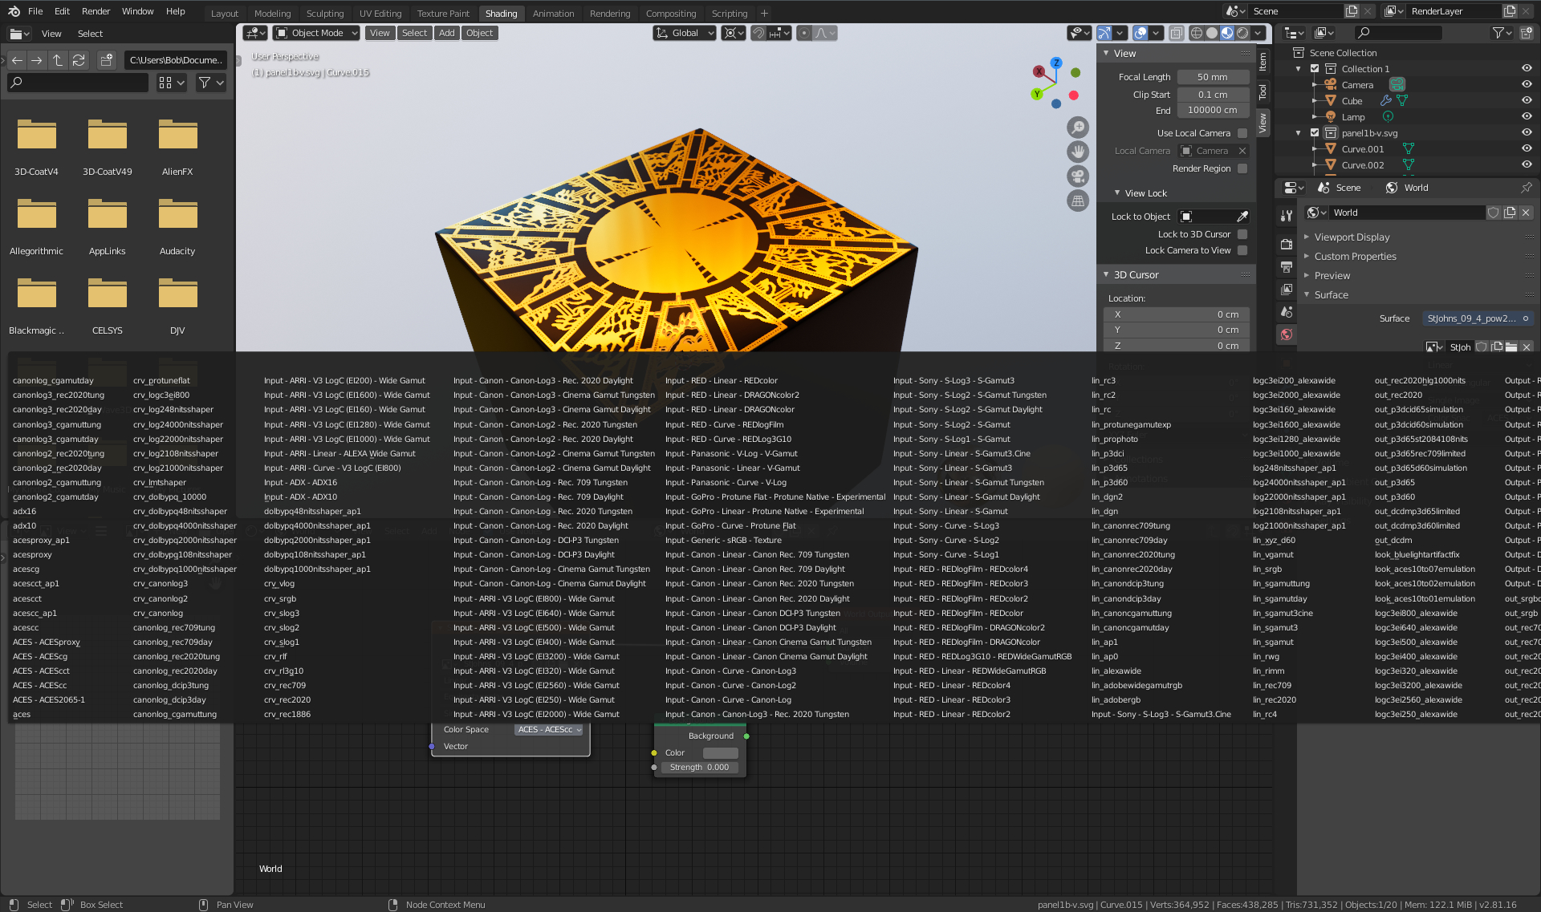Go to parent directory arrow

pyautogui.click(x=58, y=60)
